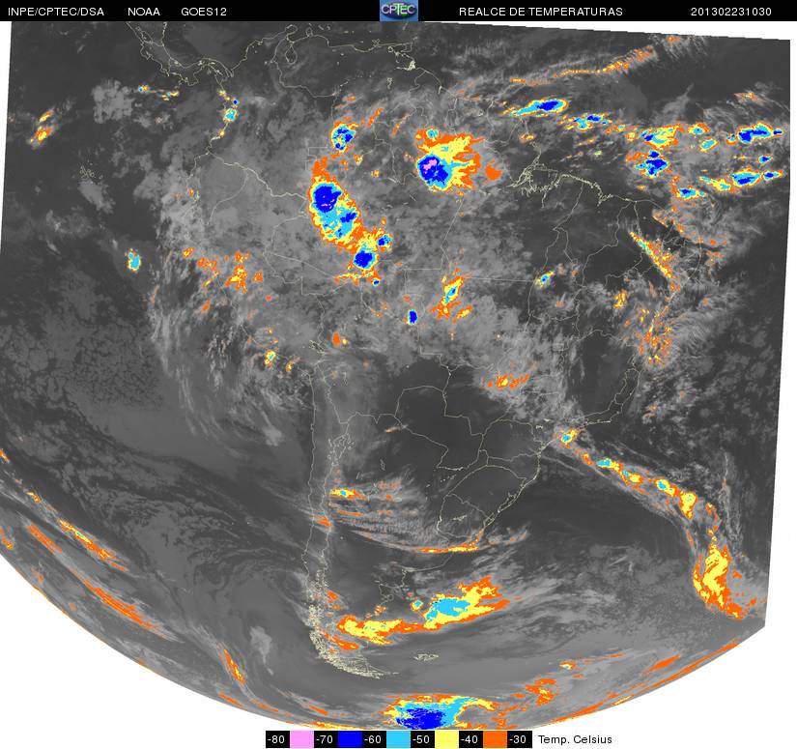Click the orange legend swatch
The width and height of the screenshot is (797, 749).
[495, 739]
